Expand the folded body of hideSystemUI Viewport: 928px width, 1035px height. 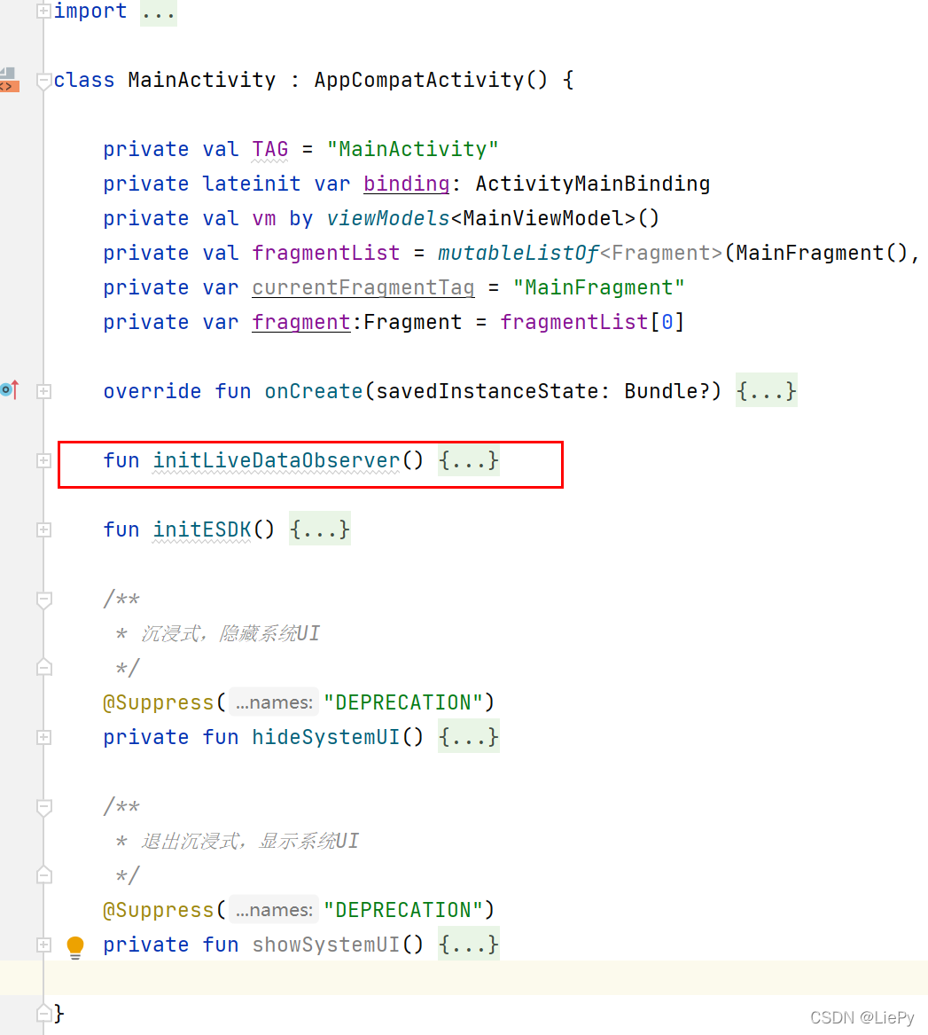point(468,737)
